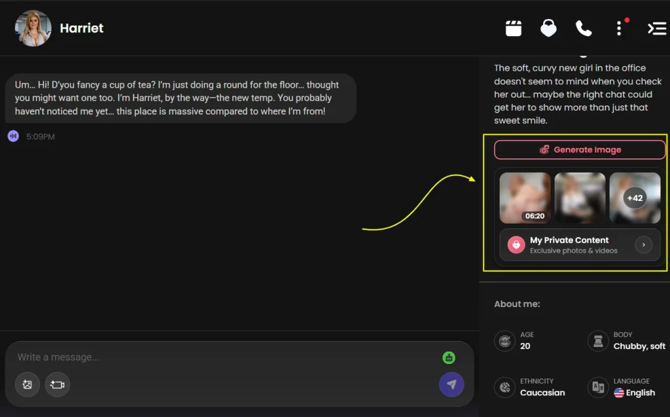
Task: Click the request video icon below the input
Action: point(58,384)
